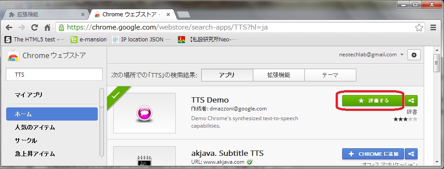Select the 拡張機能 results filter
Screen dimensions: 444x169
(279, 75)
